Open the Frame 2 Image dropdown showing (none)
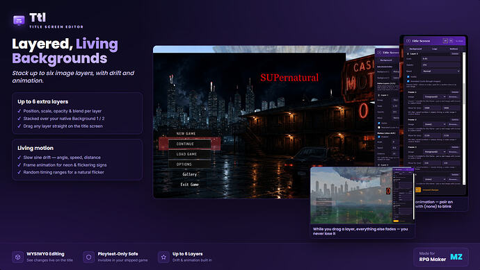480x270 pixels. (434, 124)
